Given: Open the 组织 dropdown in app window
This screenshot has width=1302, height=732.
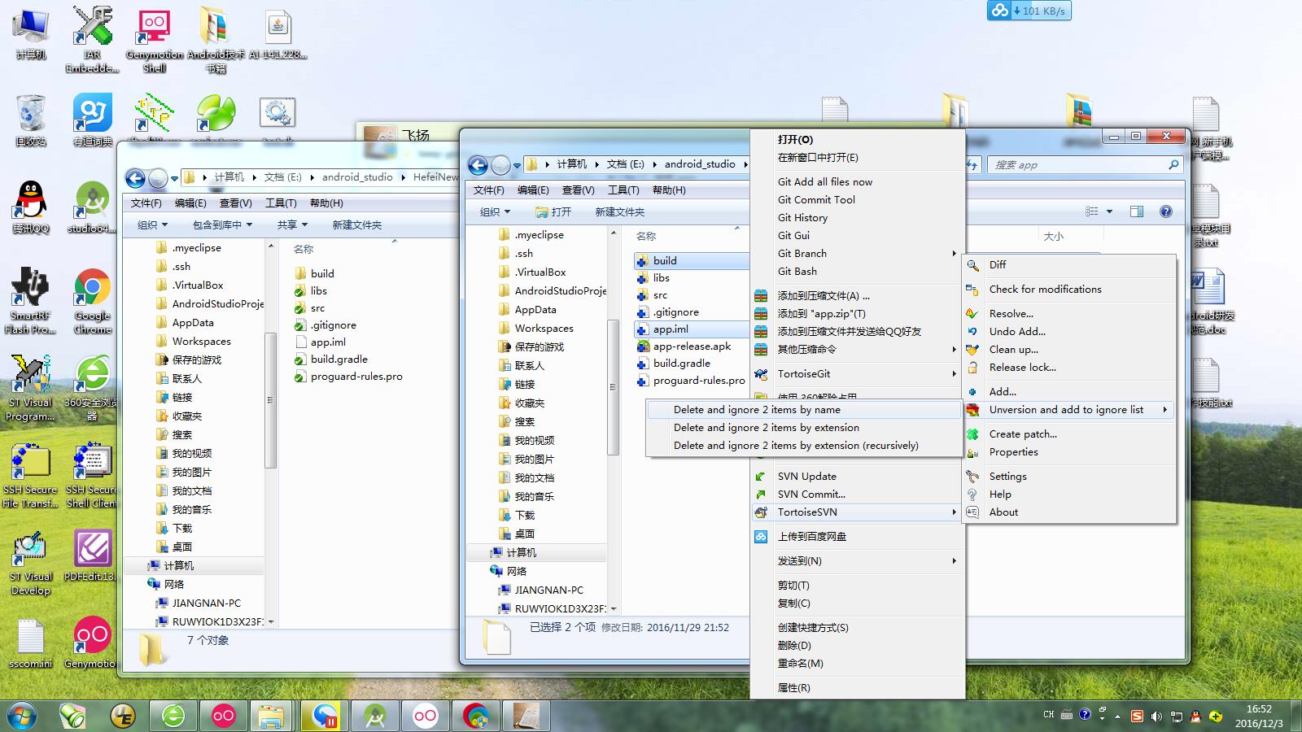Looking at the screenshot, I should [x=495, y=212].
